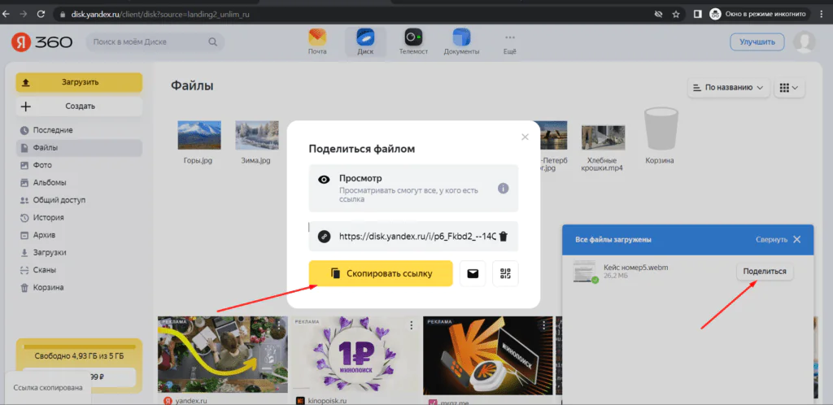This screenshot has width=833, height=405.
Task: Click Свернуть in upload panel
Action: [x=771, y=239]
